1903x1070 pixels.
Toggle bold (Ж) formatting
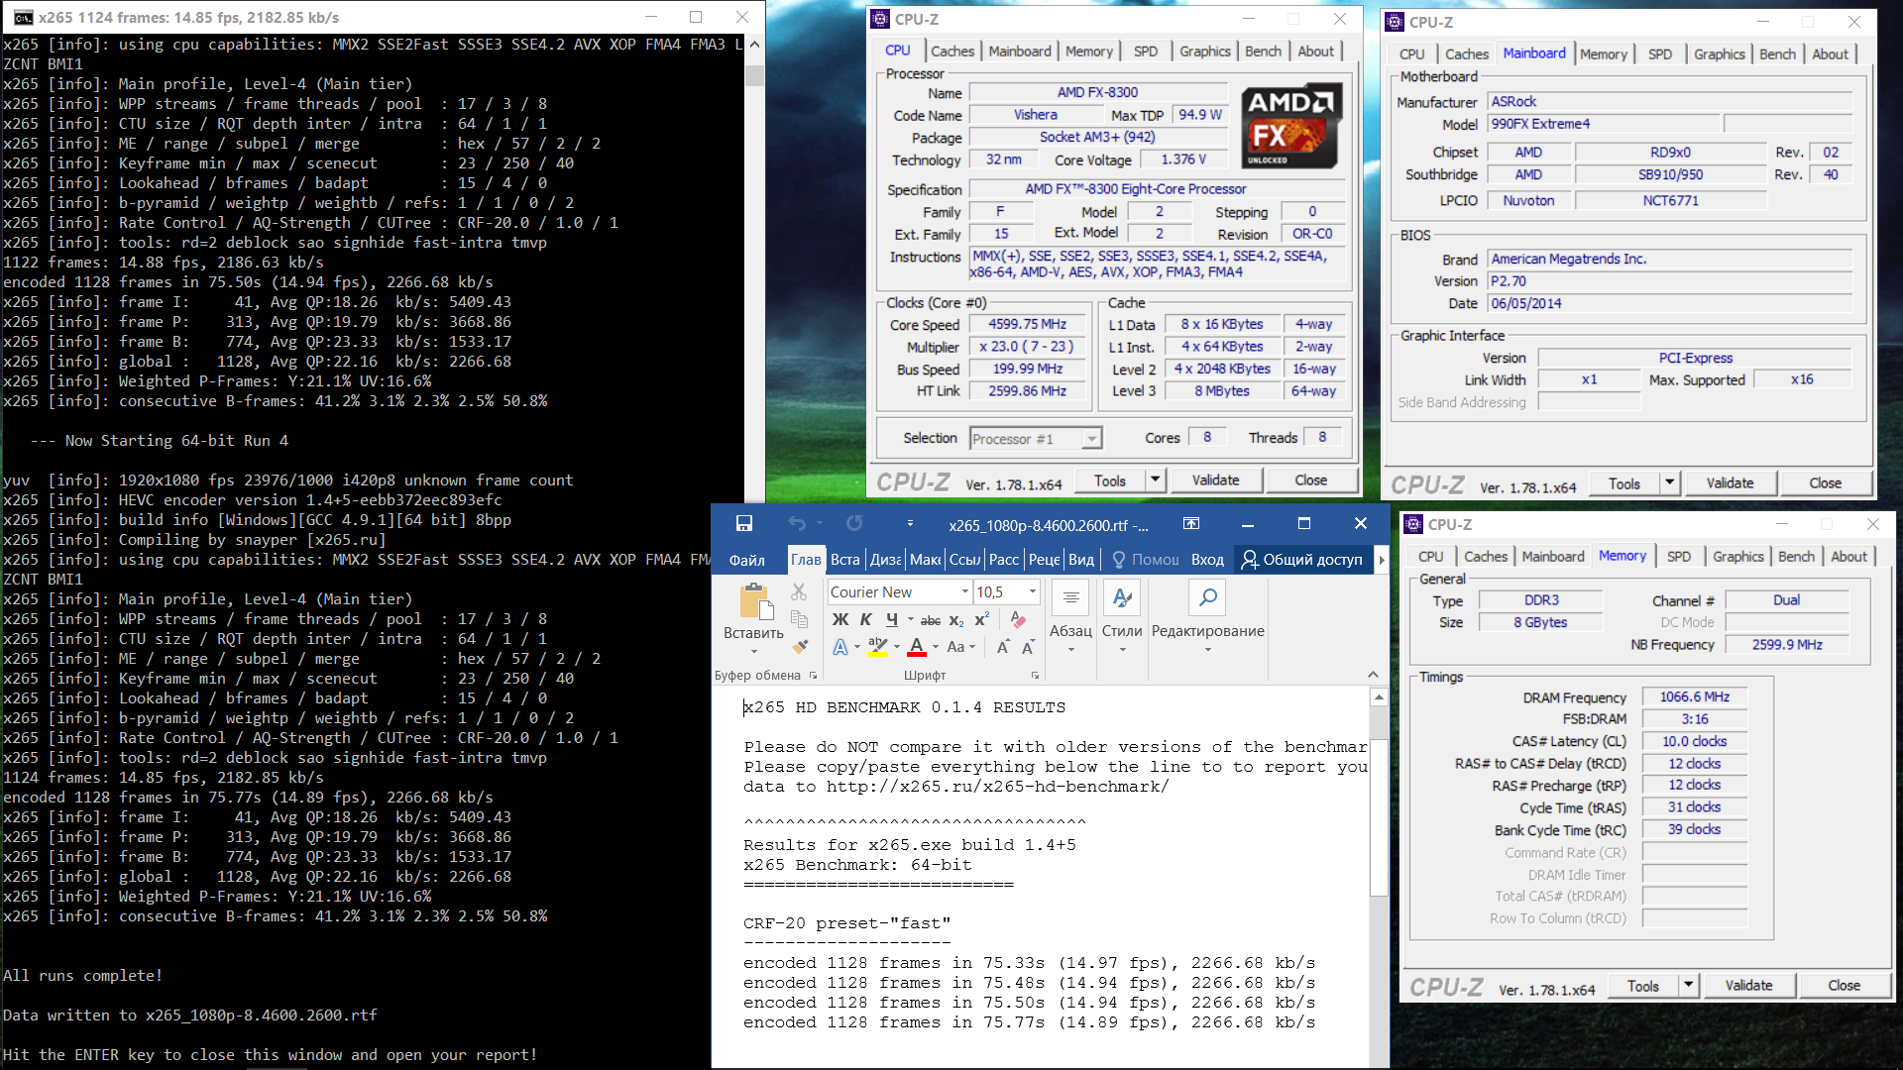tap(840, 619)
